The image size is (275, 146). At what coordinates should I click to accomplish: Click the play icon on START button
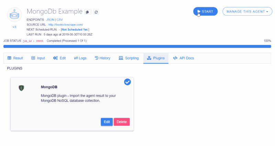199,12
